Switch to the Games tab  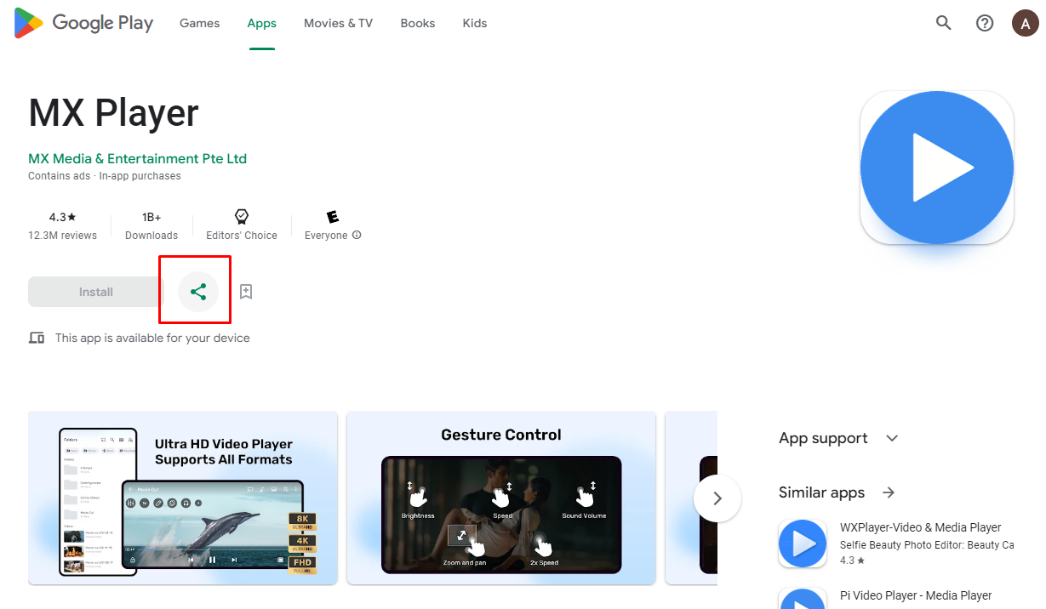(199, 23)
